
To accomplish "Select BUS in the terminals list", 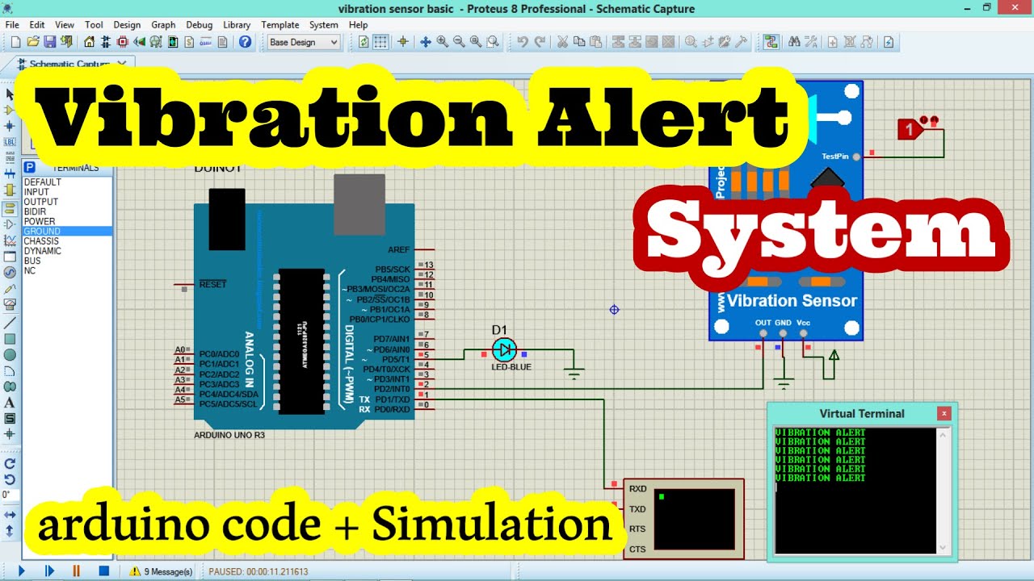I will coord(67,261).
